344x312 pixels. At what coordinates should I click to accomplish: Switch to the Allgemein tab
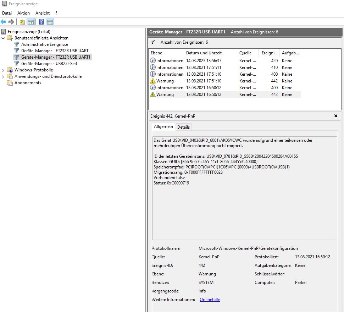163,127
